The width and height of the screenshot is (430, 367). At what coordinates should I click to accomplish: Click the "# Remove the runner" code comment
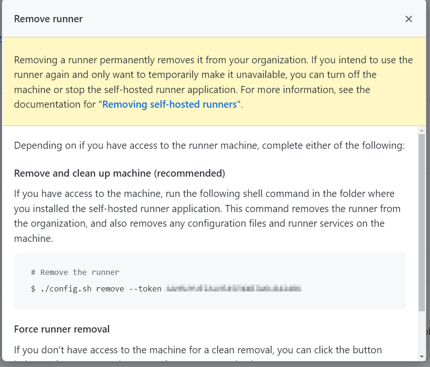tap(75, 272)
